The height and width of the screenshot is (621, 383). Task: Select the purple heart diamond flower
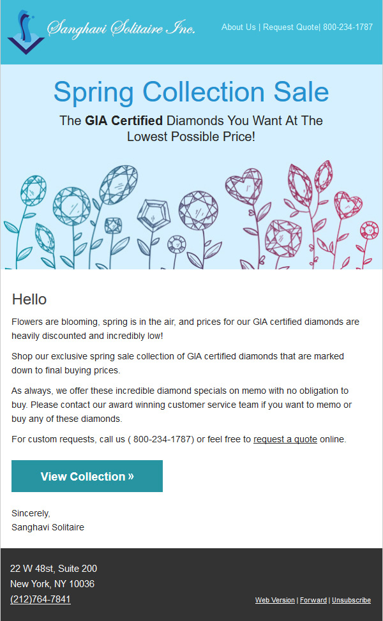click(x=244, y=186)
